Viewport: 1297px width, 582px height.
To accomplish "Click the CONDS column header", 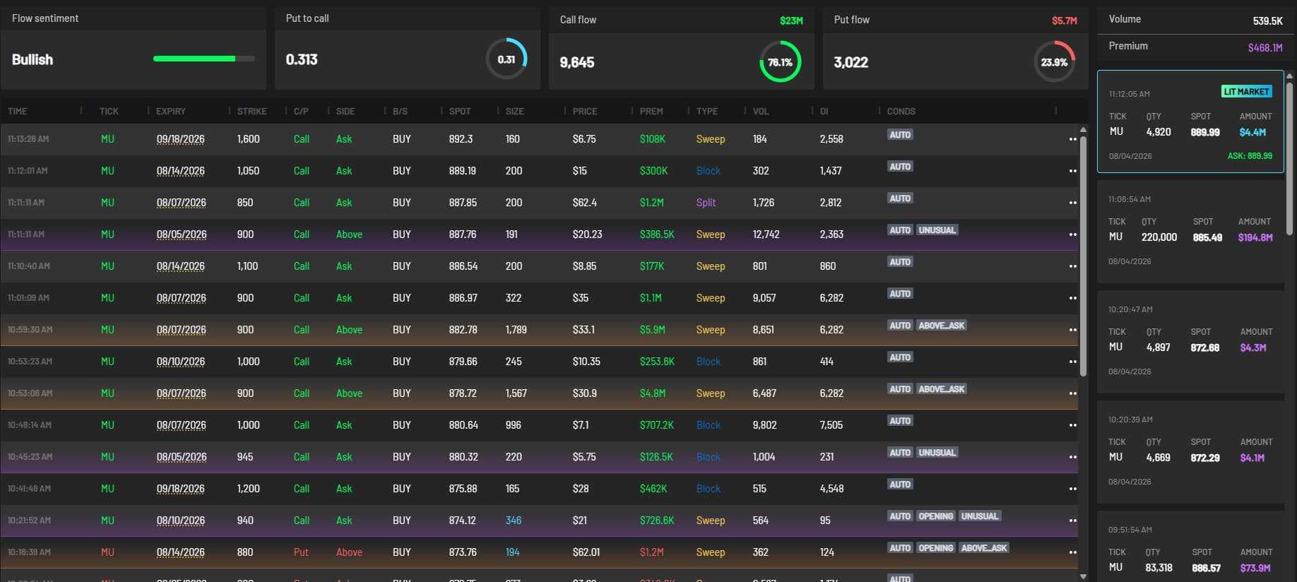I will (x=901, y=112).
